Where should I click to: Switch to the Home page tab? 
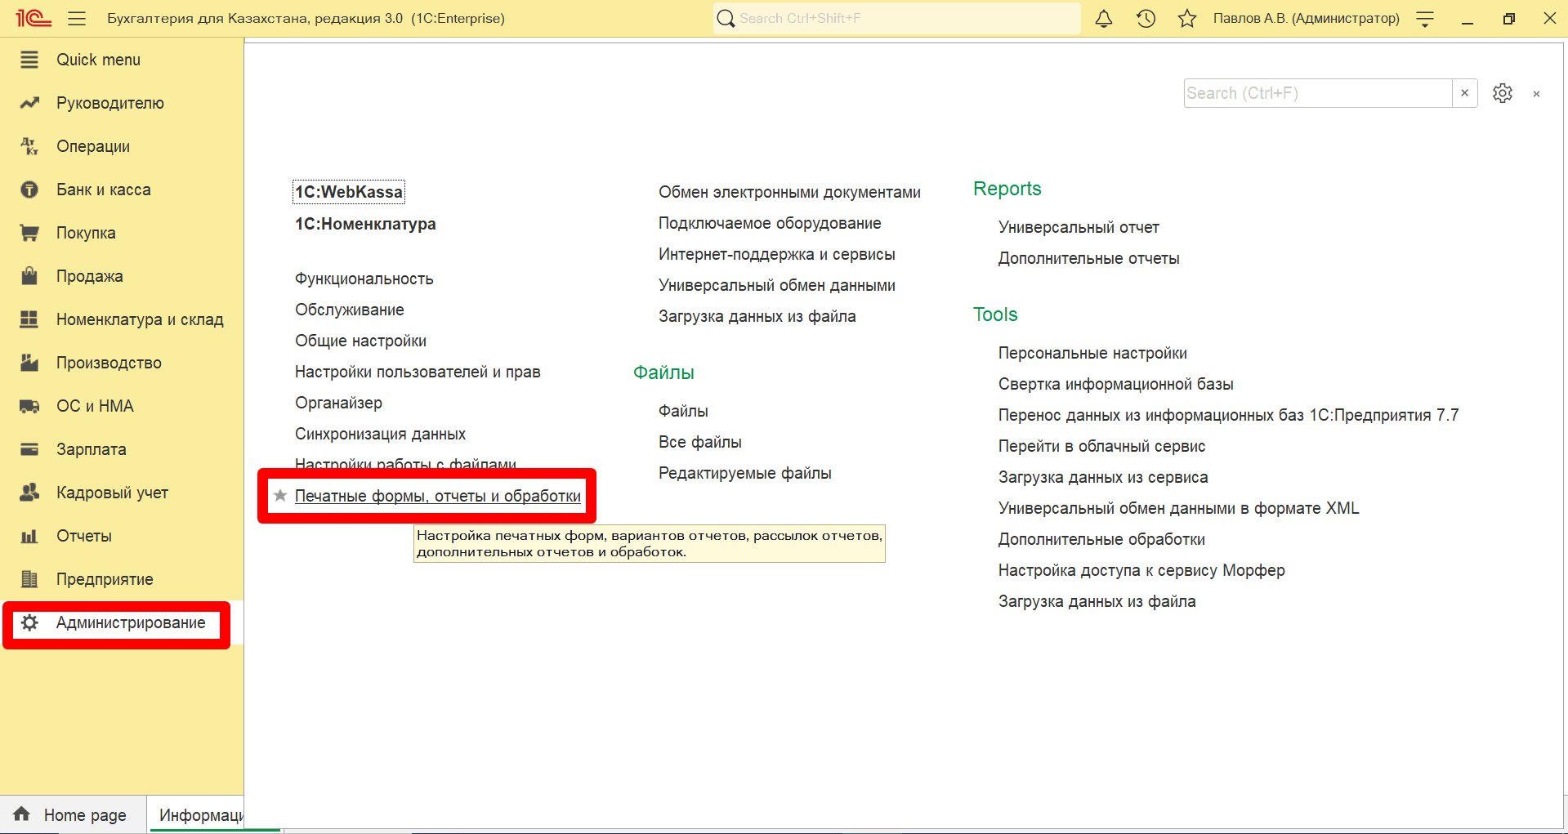pos(74,814)
